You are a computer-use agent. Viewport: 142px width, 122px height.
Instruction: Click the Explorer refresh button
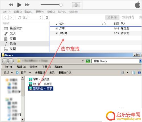coord(88,61)
